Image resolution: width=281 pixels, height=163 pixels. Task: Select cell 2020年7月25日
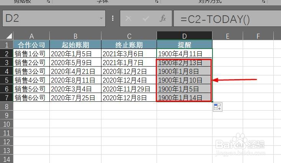75,97
